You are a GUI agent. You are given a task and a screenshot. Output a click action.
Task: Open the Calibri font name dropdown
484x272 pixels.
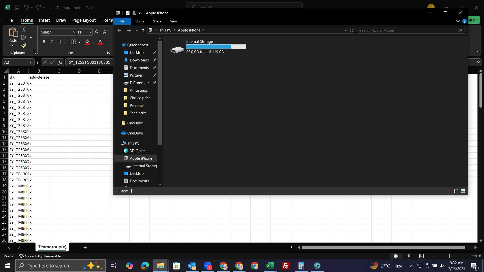pyautogui.click(x=74, y=32)
